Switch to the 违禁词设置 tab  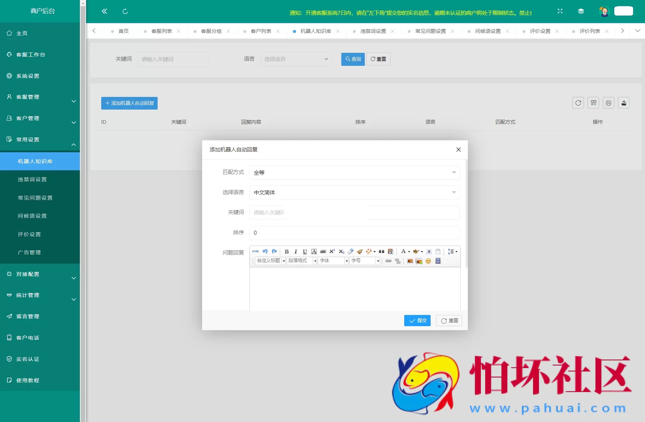tap(373, 31)
